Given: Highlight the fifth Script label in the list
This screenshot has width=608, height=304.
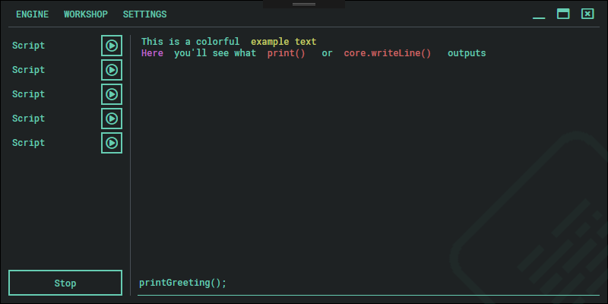Looking at the screenshot, I should [29, 143].
